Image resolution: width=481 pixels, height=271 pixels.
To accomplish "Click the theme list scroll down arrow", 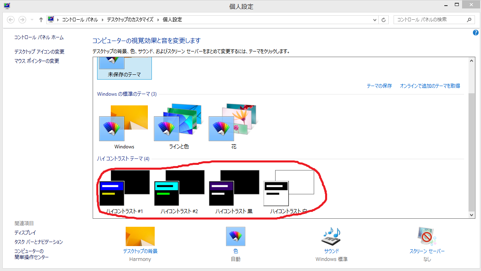I will click(x=471, y=215).
